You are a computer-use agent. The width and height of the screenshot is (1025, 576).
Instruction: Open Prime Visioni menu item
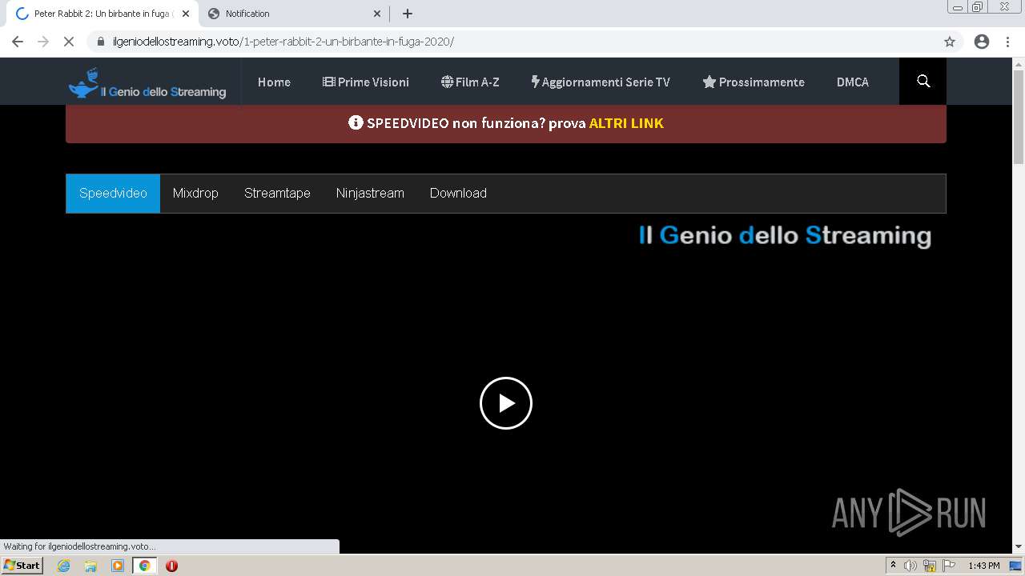click(366, 82)
